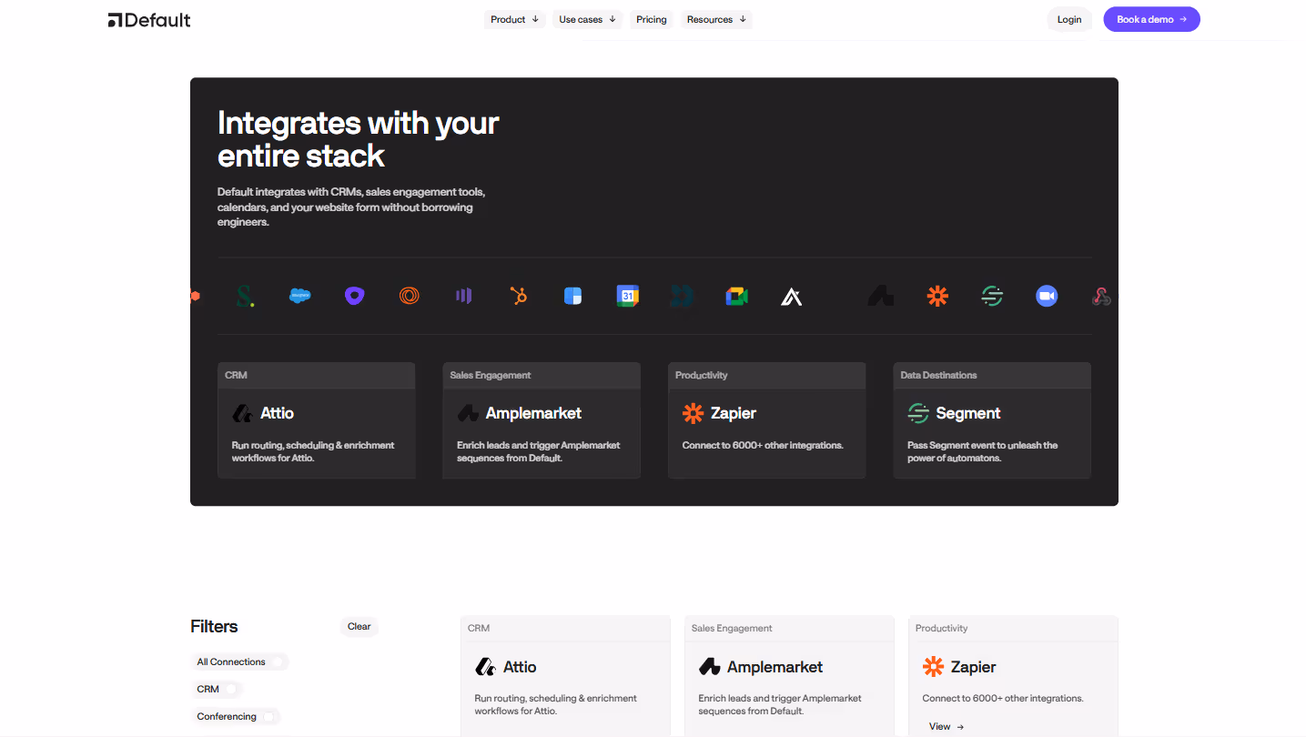
Task: Toggle the All Connections filter switch
Action: [x=277, y=661]
